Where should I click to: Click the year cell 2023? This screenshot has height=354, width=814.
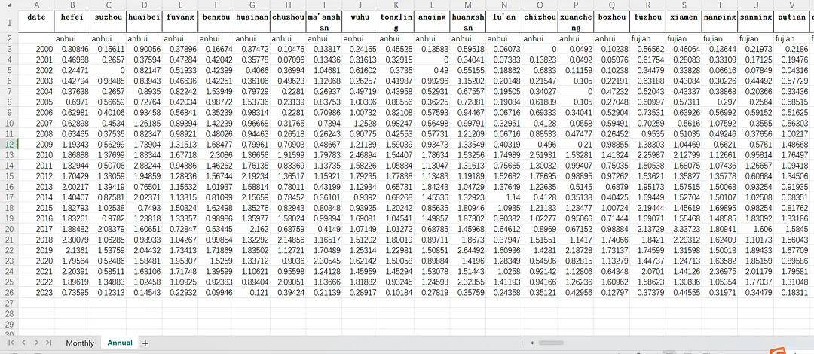[36, 293]
